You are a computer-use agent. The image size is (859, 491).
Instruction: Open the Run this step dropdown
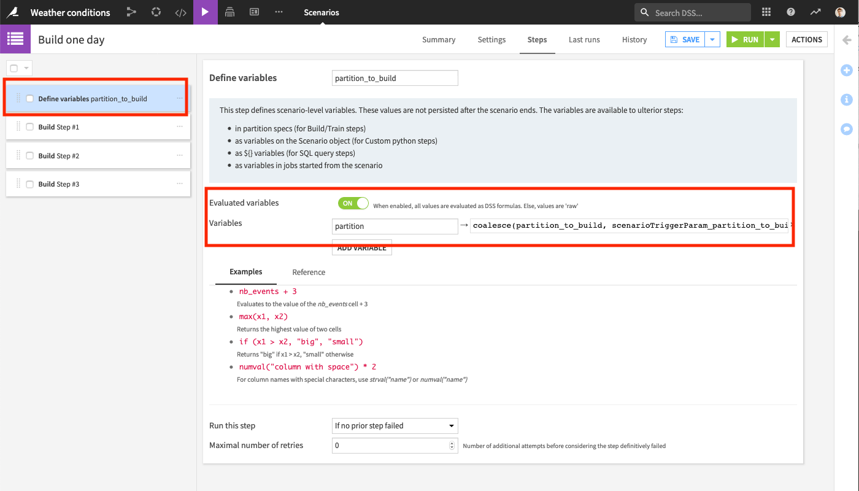click(x=395, y=426)
